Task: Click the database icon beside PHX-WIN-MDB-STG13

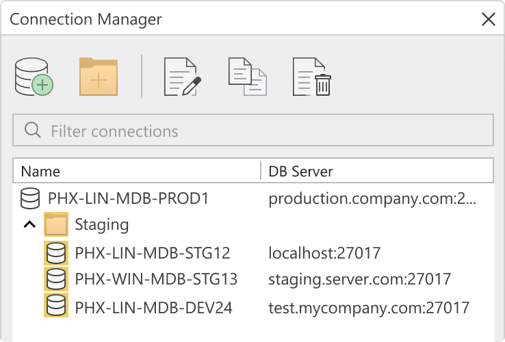Action: 56,279
